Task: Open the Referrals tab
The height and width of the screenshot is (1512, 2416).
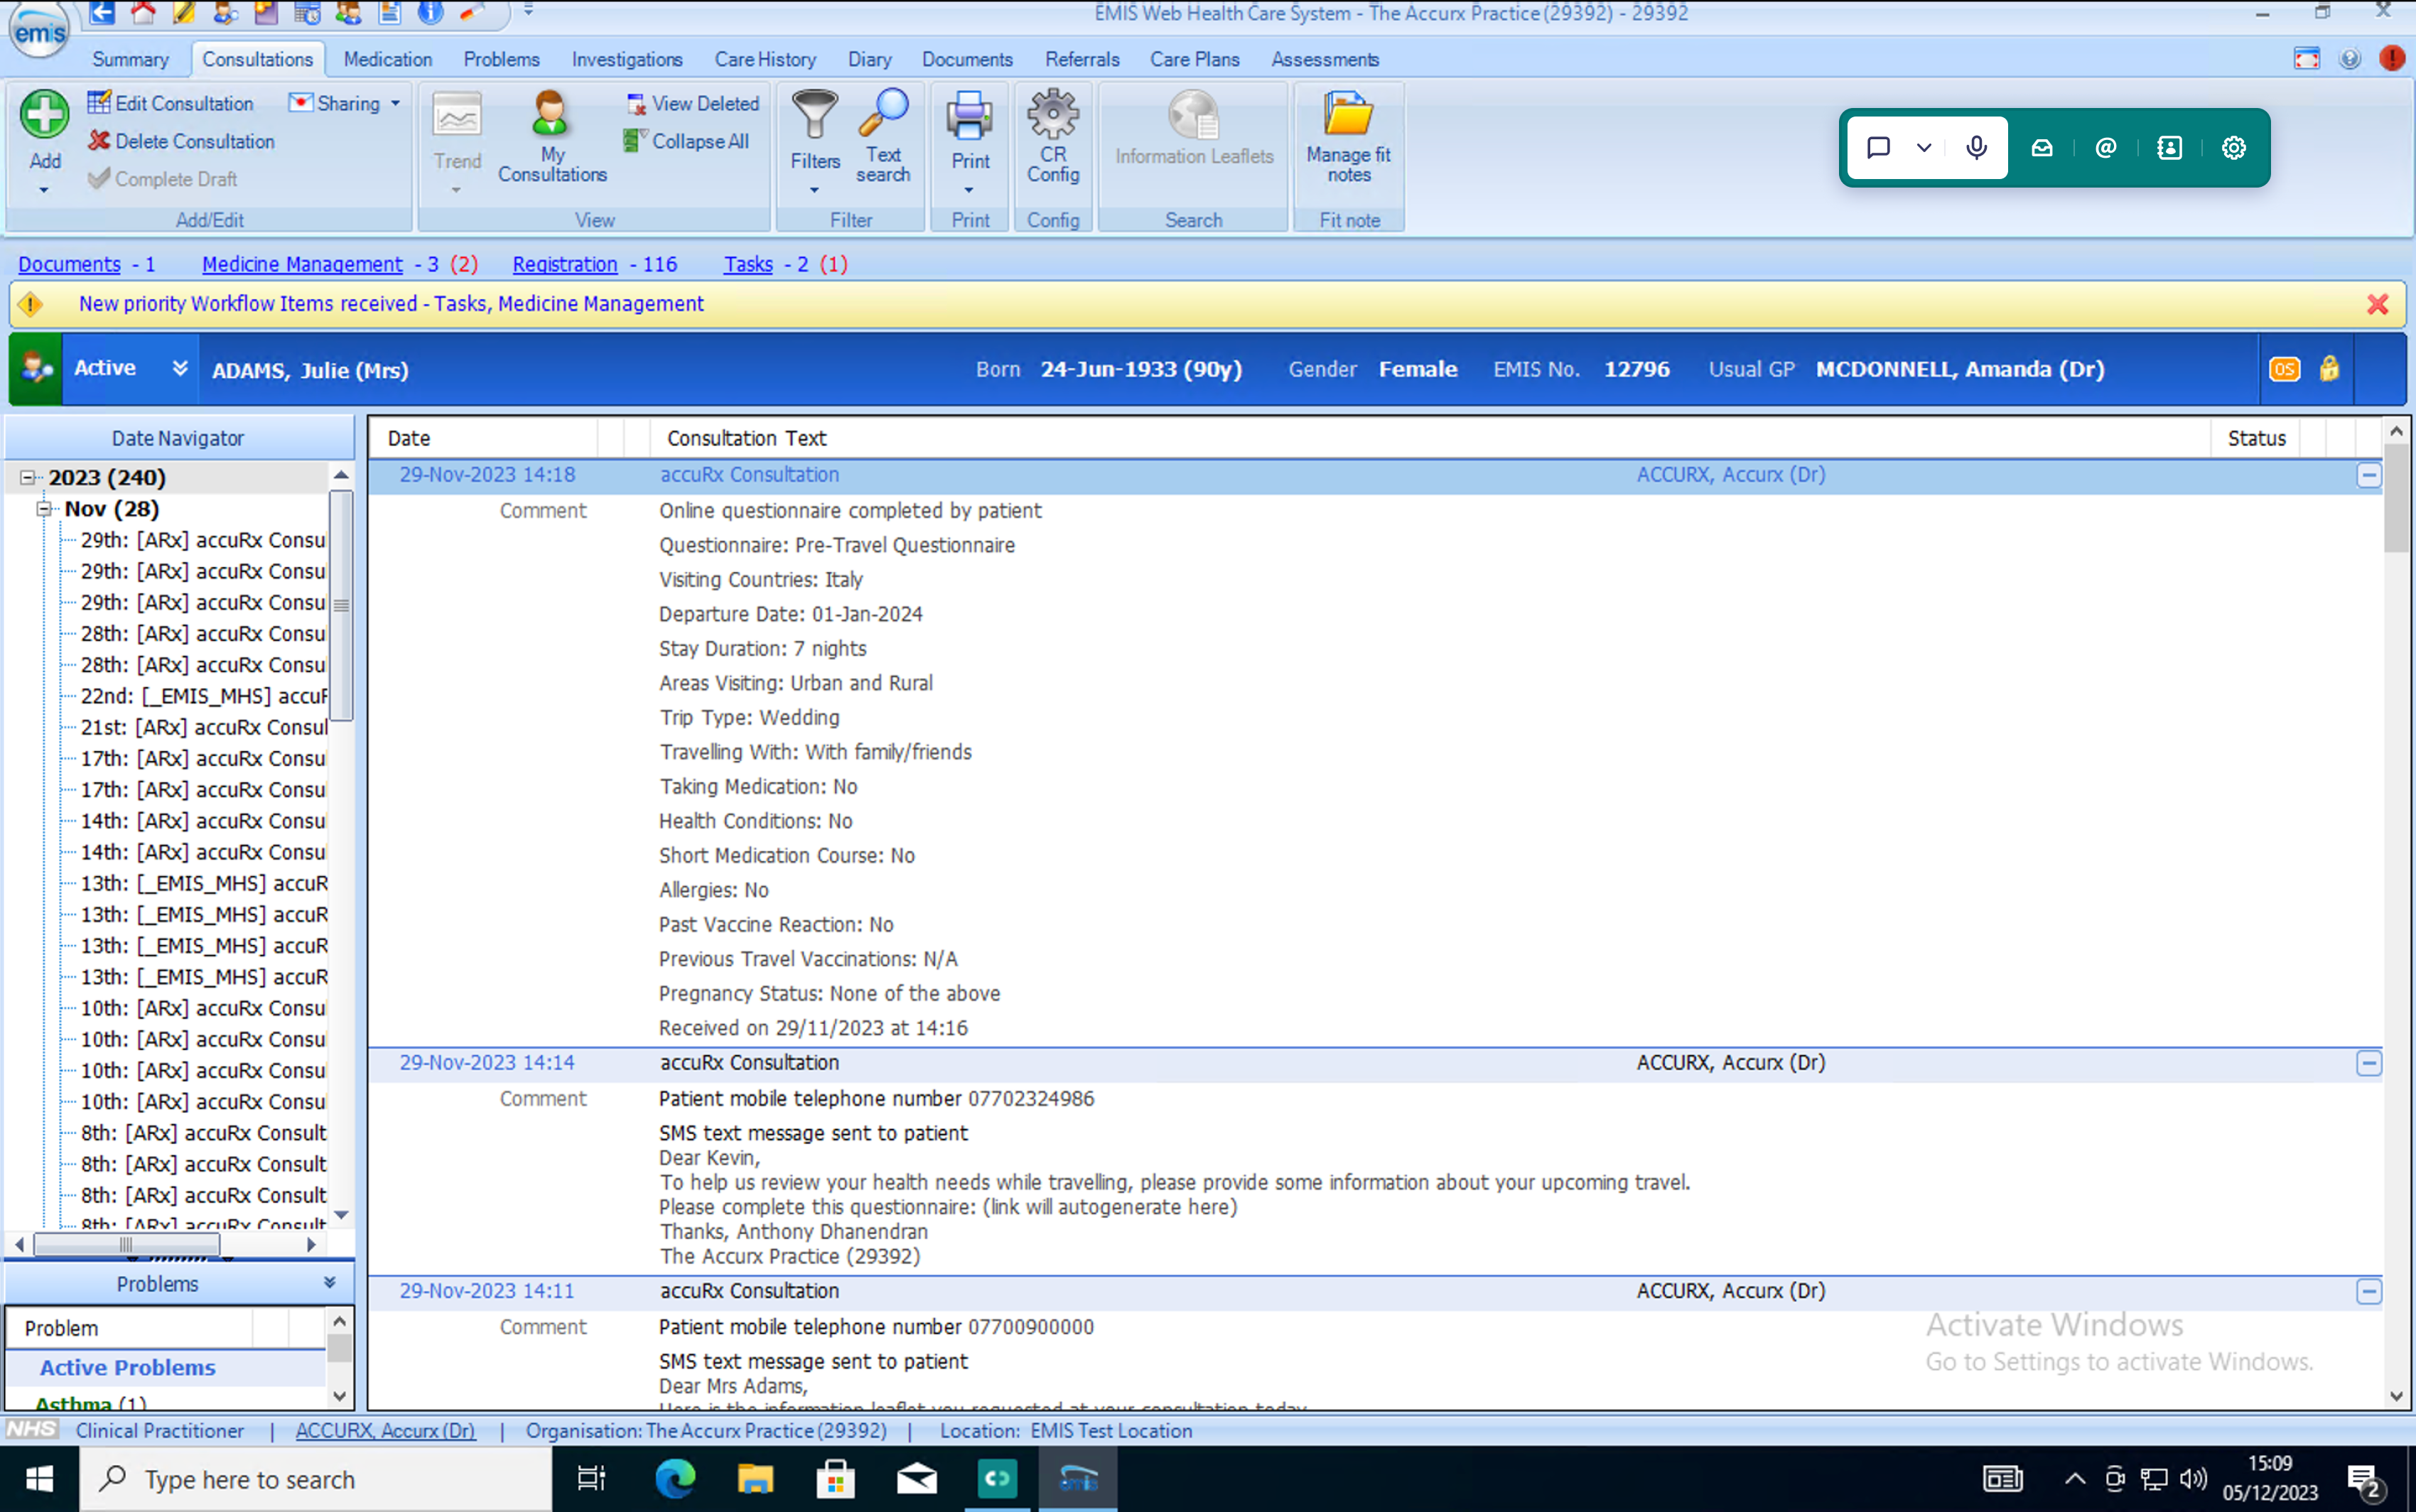Action: pyautogui.click(x=1082, y=59)
